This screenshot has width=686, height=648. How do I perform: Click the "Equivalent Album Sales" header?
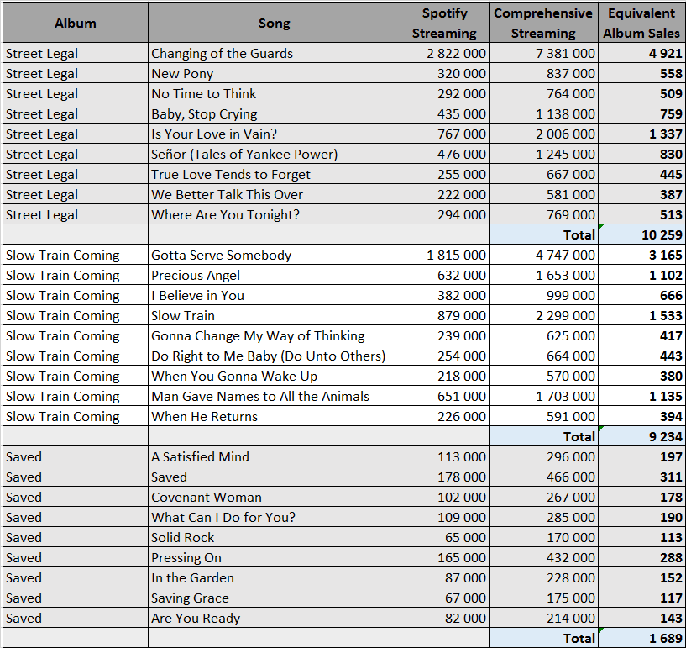[x=641, y=24]
